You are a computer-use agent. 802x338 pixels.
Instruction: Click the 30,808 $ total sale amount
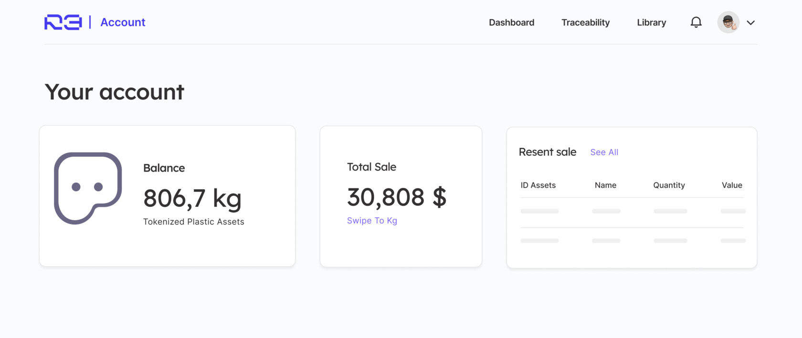click(x=397, y=197)
